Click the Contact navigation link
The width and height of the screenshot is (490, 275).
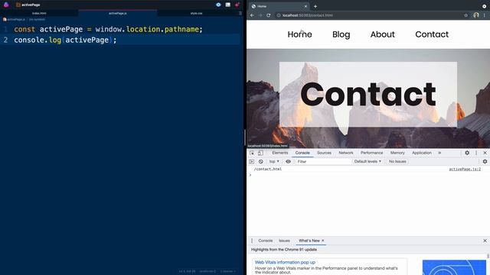pos(432,34)
